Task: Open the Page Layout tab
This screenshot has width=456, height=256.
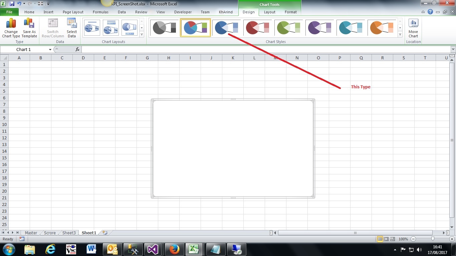Action: pos(73,12)
